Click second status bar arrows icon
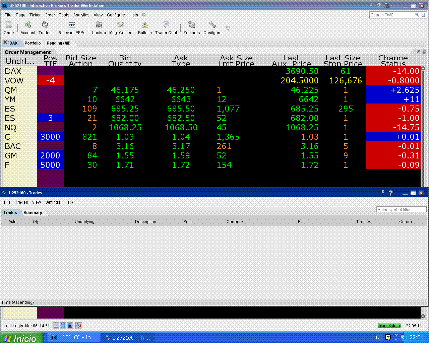This screenshot has height=343, width=429. click(x=63, y=326)
